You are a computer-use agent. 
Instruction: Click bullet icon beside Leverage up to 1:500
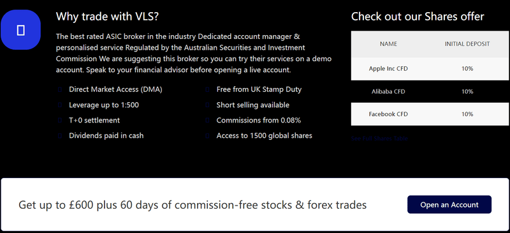coord(59,105)
